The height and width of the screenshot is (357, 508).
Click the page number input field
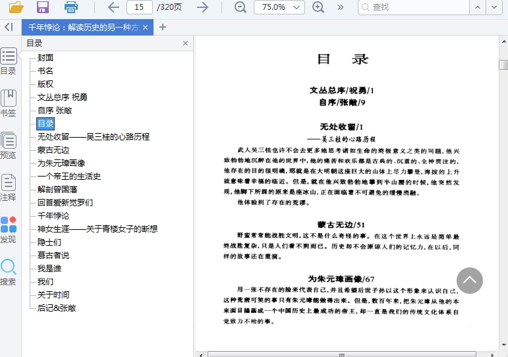click(x=139, y=7)
